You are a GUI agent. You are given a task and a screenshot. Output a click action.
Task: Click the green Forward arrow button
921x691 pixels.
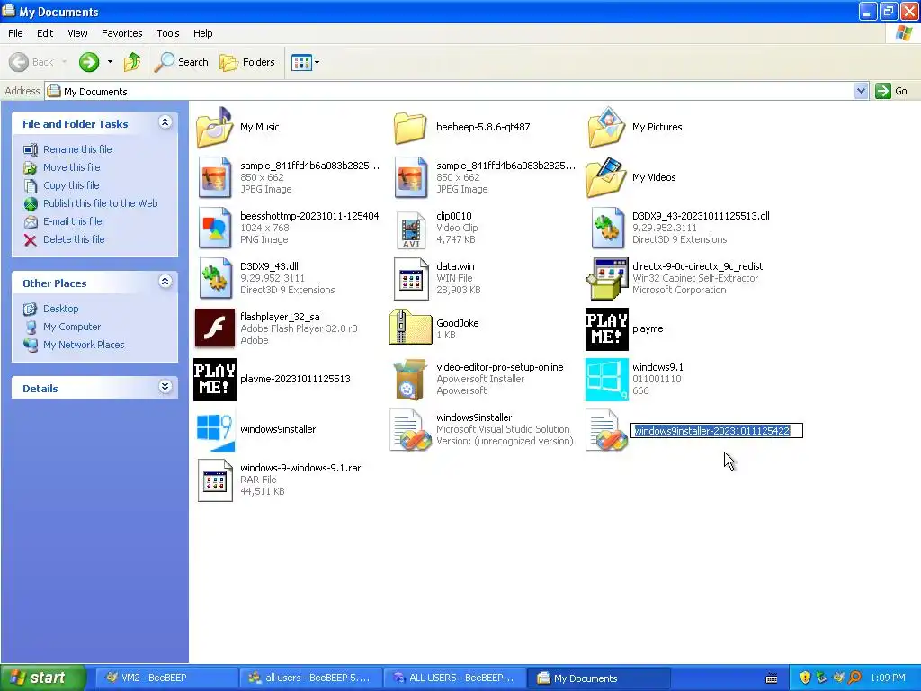(89, 62)
